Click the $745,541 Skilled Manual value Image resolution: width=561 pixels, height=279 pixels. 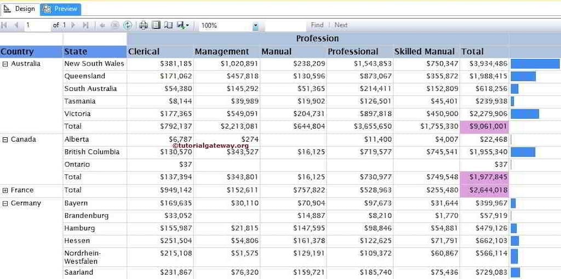442,152
